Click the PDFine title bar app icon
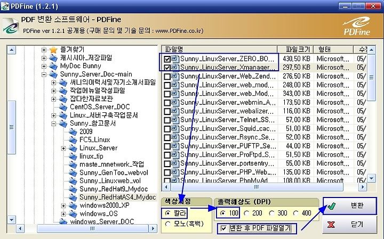The height and width of the screenshot is (239, 384). (5, 6)
